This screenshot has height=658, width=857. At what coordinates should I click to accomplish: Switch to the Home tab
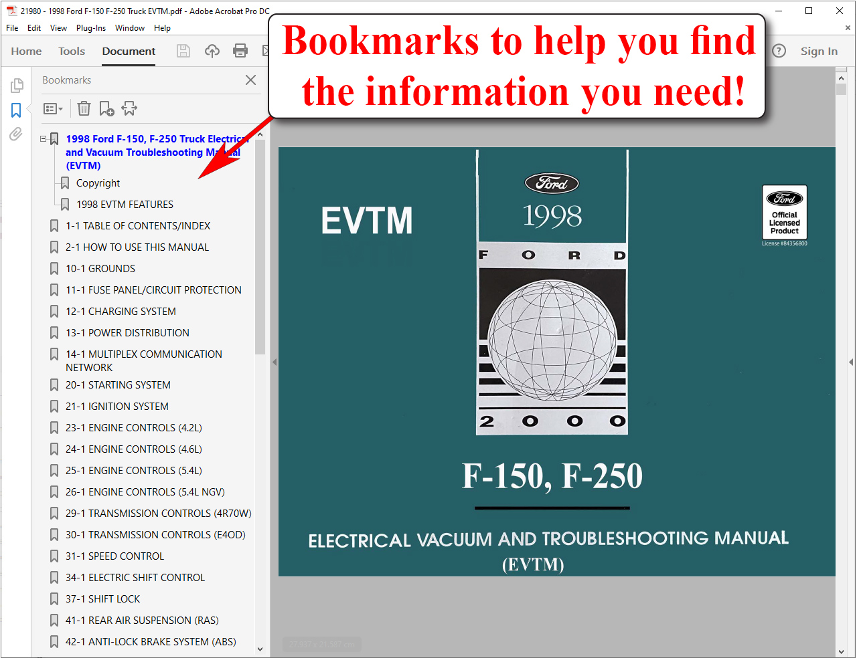coord(26,51)
